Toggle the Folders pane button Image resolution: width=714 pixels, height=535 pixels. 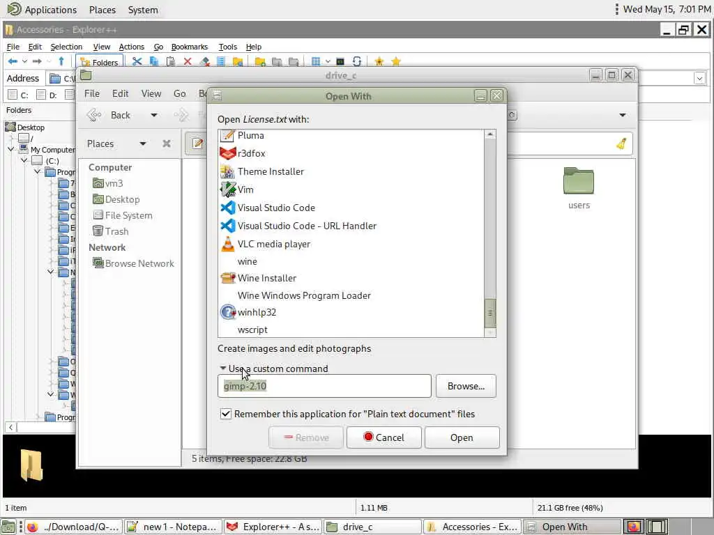[99, 62]
